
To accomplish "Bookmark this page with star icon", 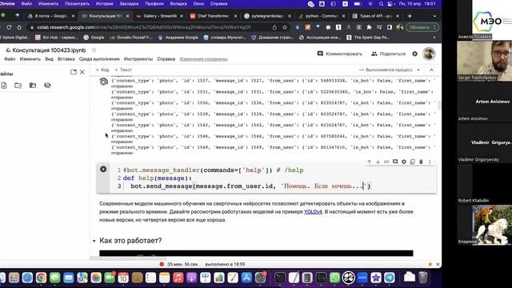I will tap(285, 27).
